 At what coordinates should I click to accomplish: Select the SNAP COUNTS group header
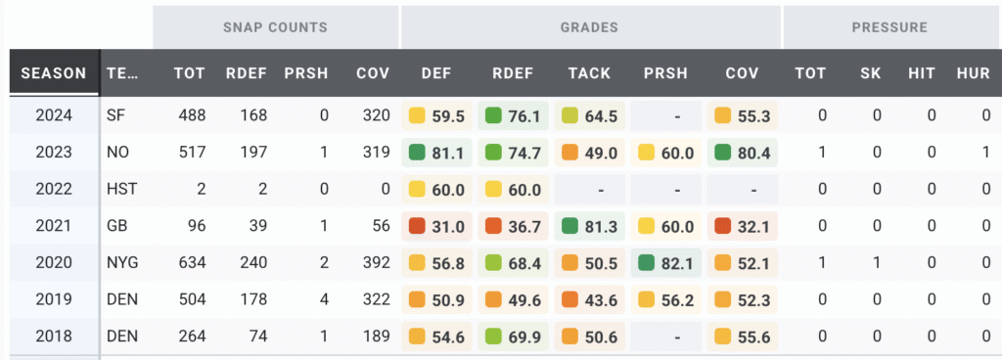click(275, 27)
